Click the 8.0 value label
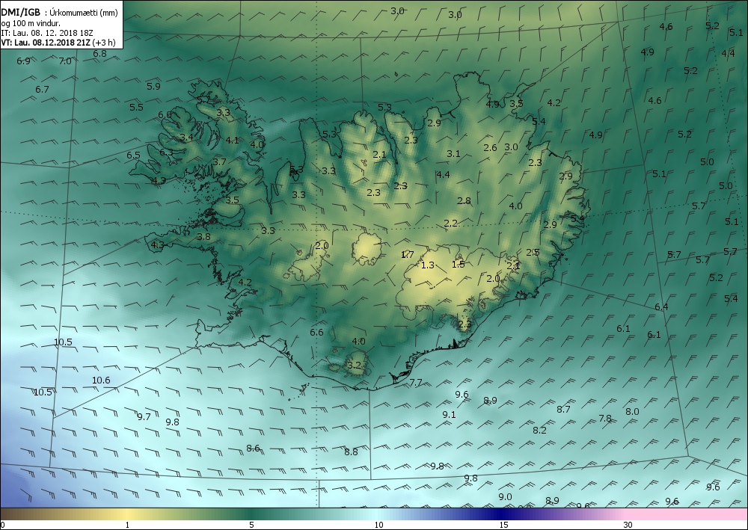 tap(632, 411)
